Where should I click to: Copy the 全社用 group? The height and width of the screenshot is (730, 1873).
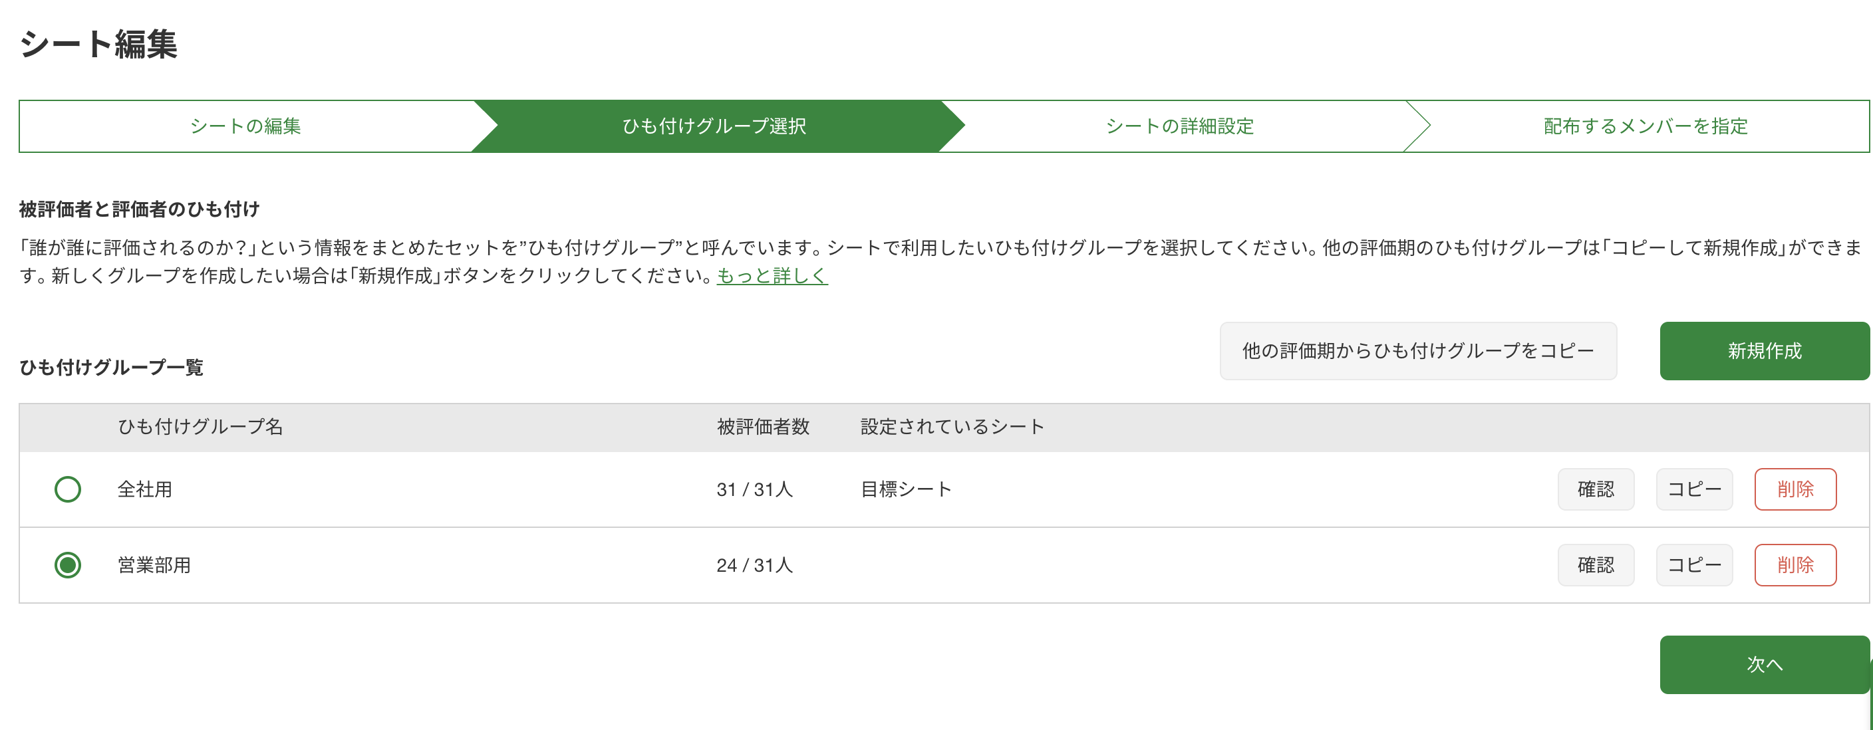1693,489
